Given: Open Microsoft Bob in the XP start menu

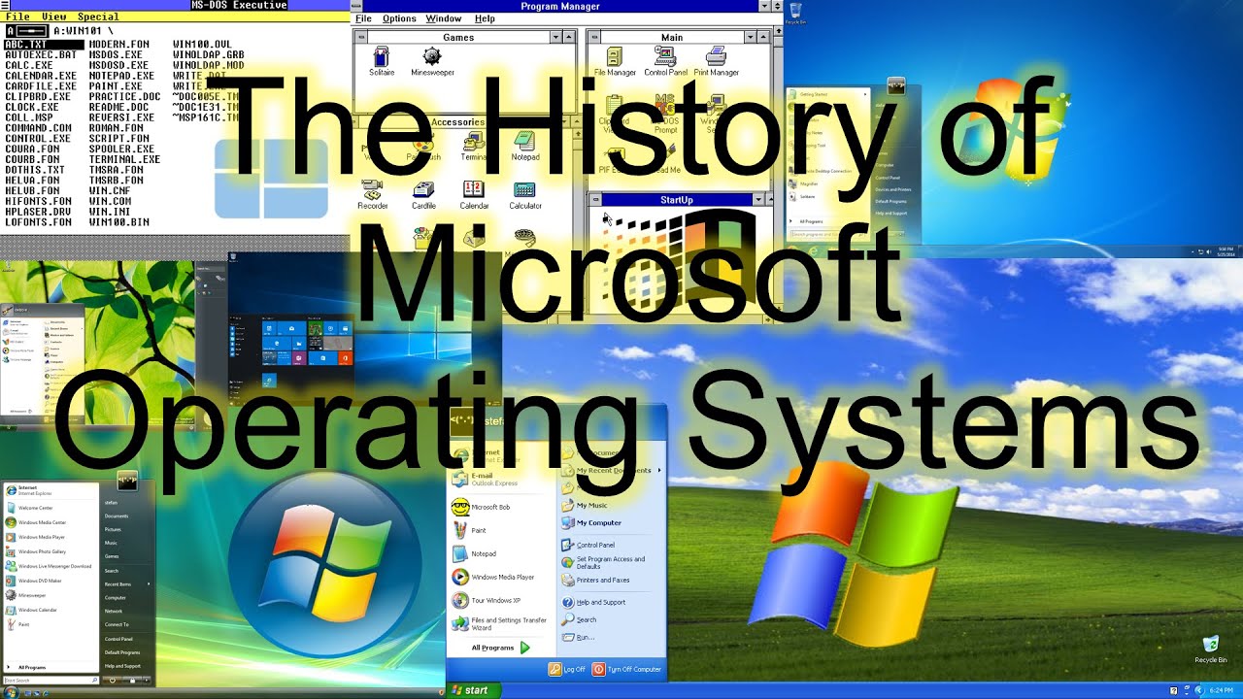Looking at the screenshot, I should click(x=481, y=507).
